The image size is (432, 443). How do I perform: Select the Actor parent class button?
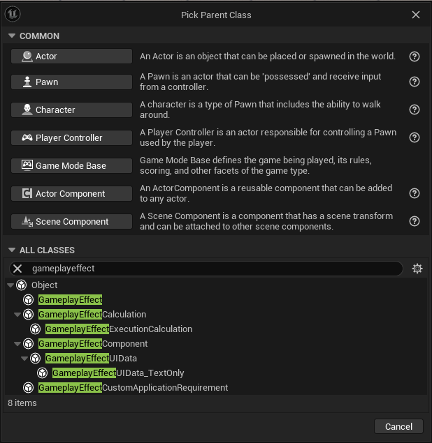(71, 57)
